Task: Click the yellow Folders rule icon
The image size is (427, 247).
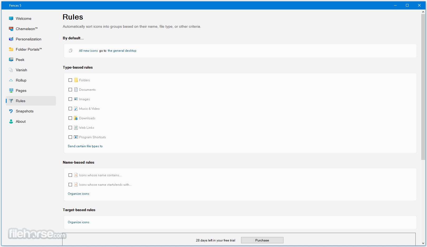Action: [76, 80]
